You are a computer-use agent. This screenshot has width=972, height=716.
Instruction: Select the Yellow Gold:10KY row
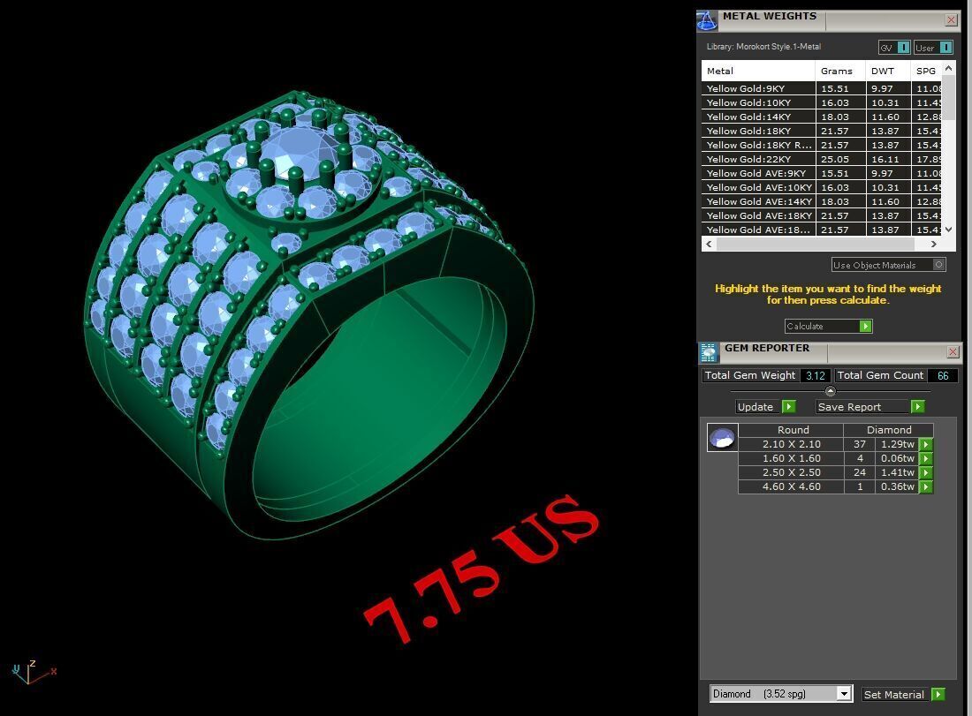[822, 102]
